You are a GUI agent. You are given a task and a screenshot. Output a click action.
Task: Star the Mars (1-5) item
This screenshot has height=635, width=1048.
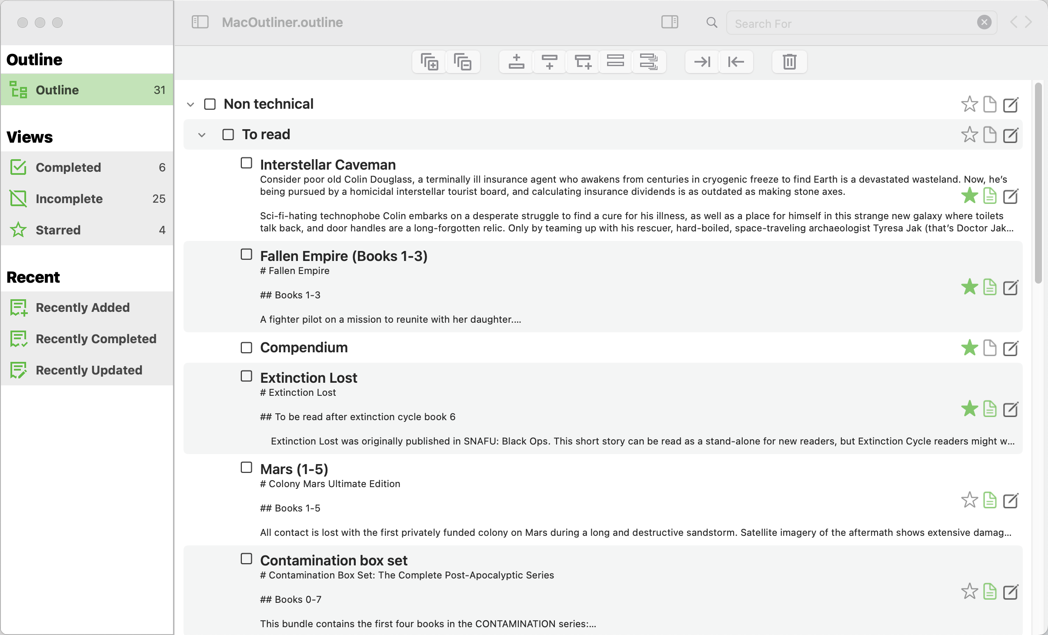click(x=969, y=501)
